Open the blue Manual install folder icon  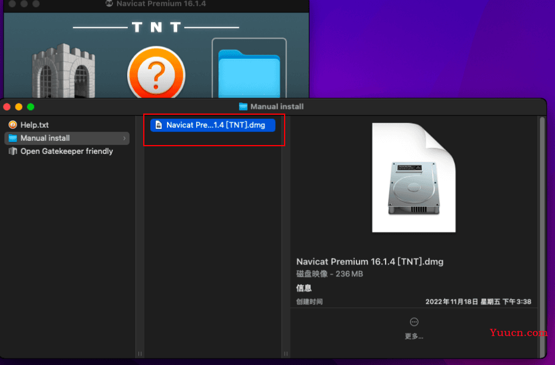tap(249, 74)
